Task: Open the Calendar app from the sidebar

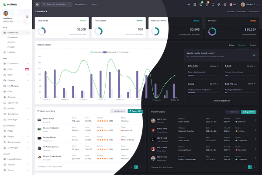Action: point(12,97)
